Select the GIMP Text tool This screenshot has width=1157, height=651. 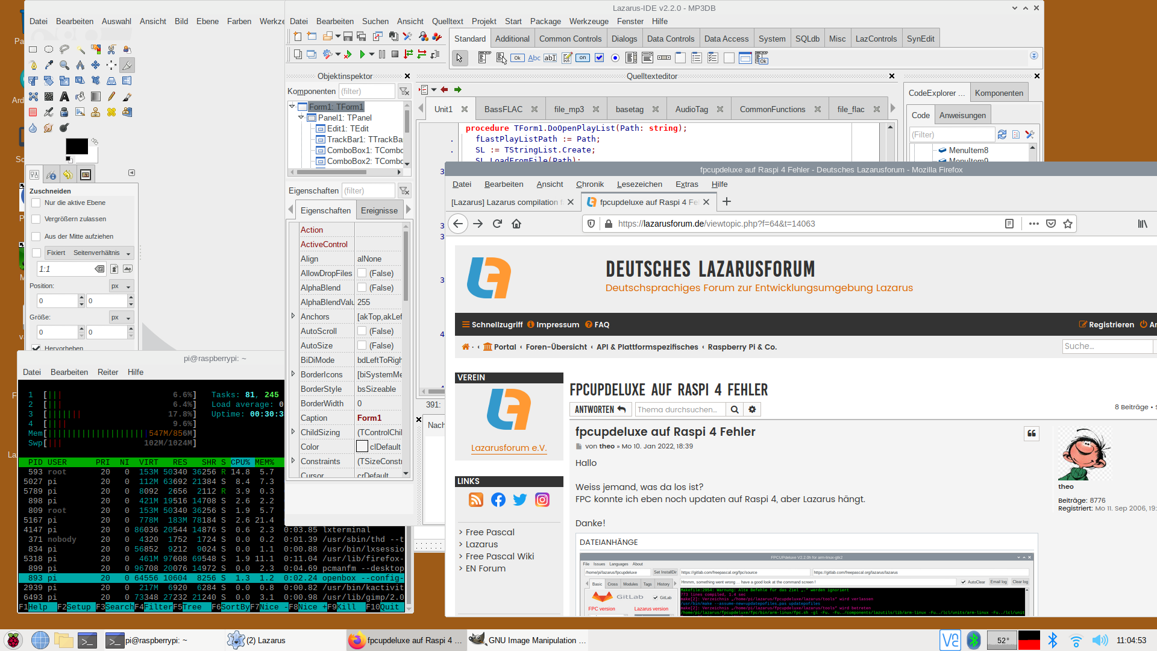coord(64,96)
